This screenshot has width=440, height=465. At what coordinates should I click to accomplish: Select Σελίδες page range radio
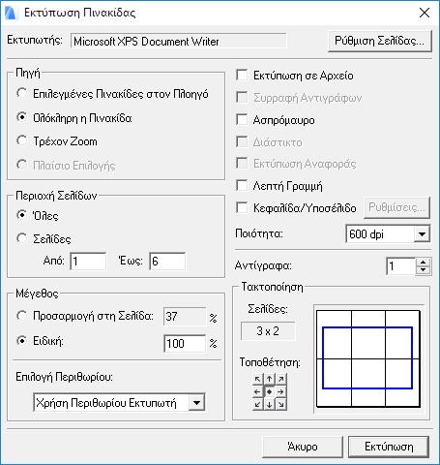[x=22, y=238]
